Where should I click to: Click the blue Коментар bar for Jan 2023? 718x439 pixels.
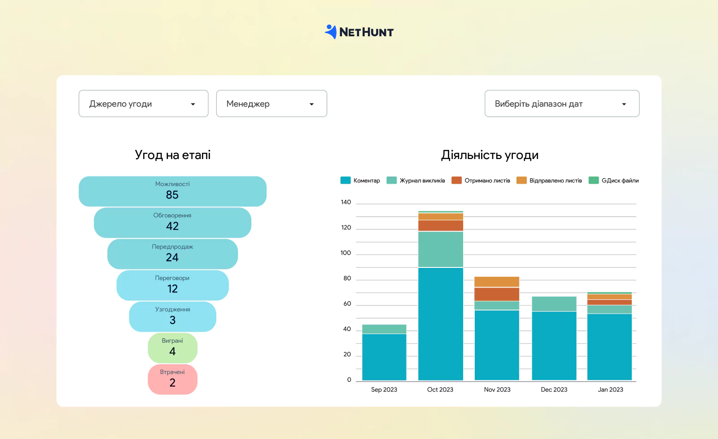[609, 347]
